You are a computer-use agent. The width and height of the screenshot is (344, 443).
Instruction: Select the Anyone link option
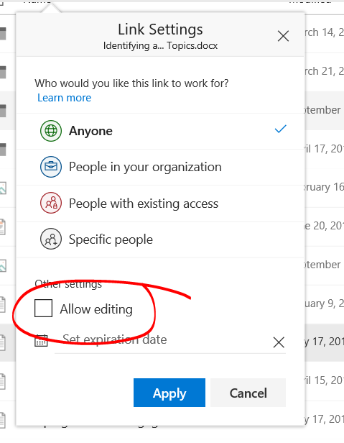(160, 131)
